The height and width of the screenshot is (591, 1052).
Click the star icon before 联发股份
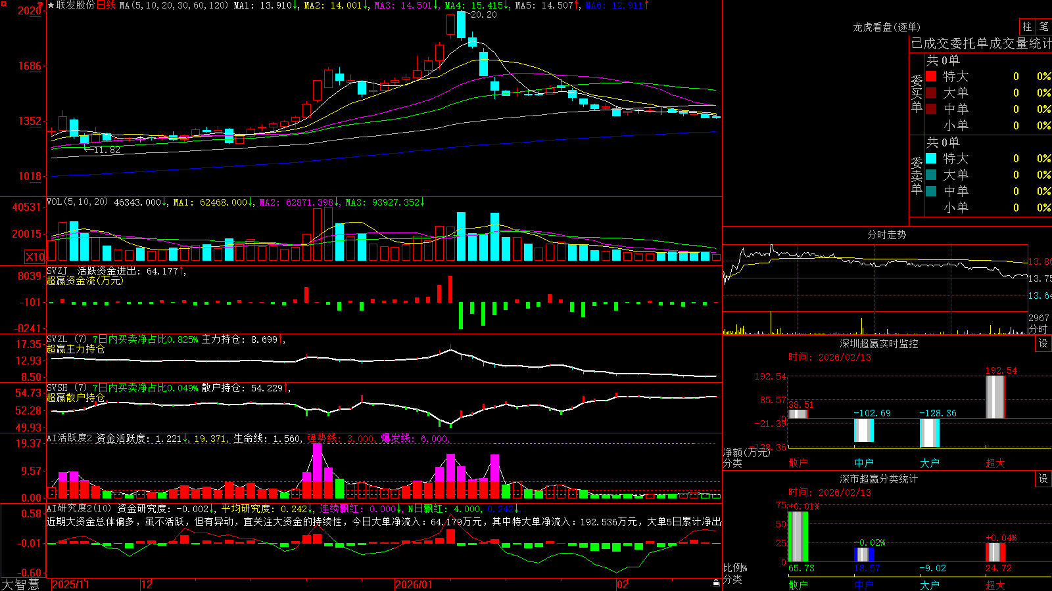coord(51,5)
